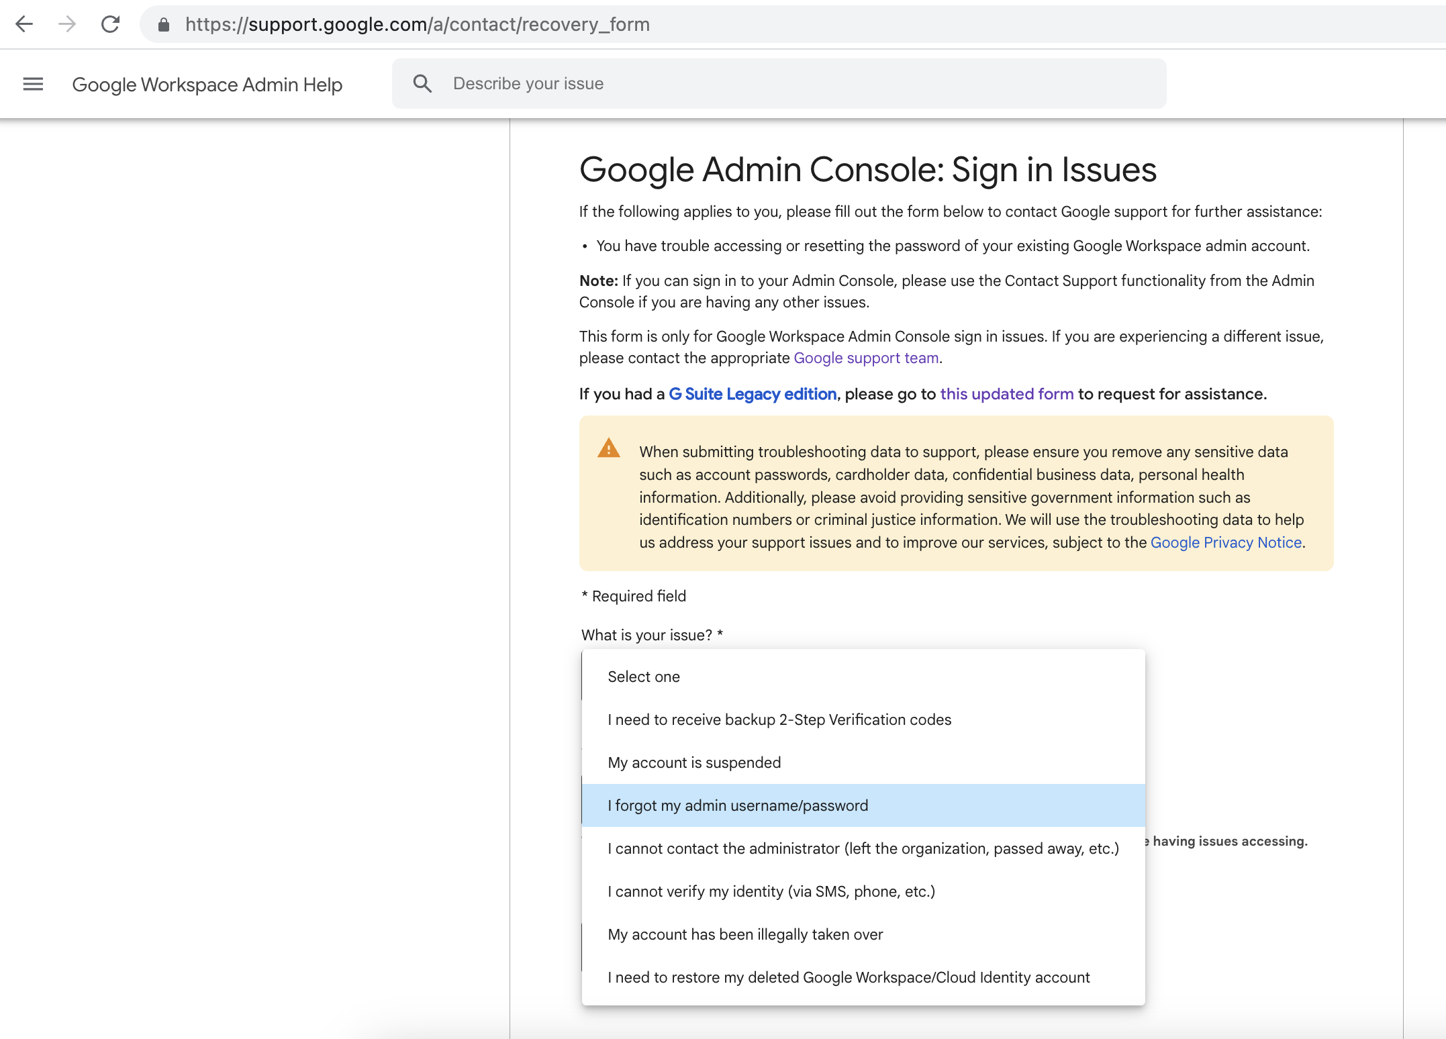Open the Google Privacy Notice link

pyautogui.click(x=1225, y=542)
